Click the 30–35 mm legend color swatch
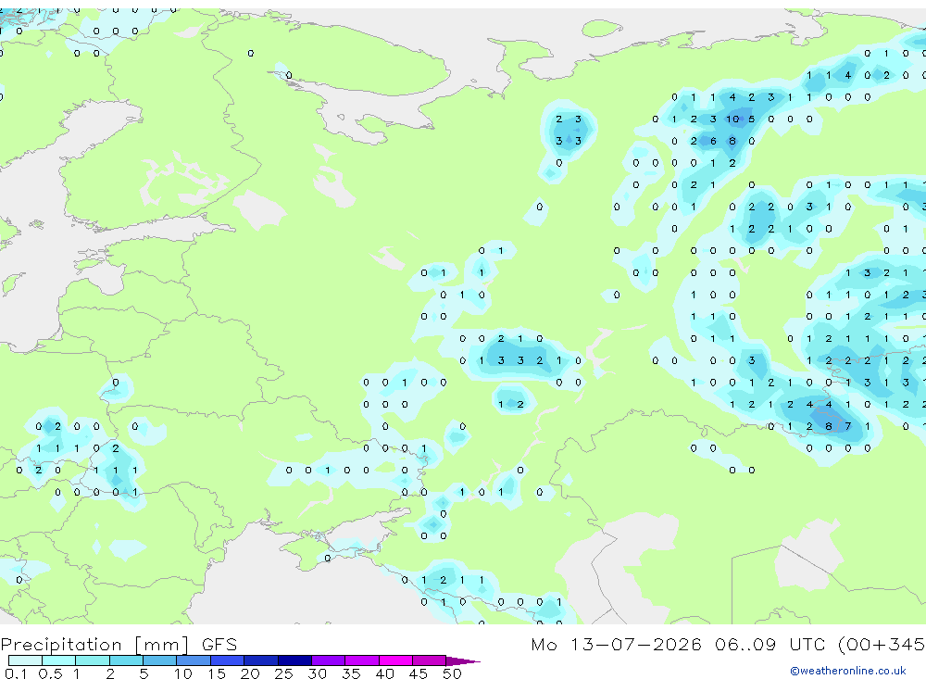The image size is (926, 679). 328,660
